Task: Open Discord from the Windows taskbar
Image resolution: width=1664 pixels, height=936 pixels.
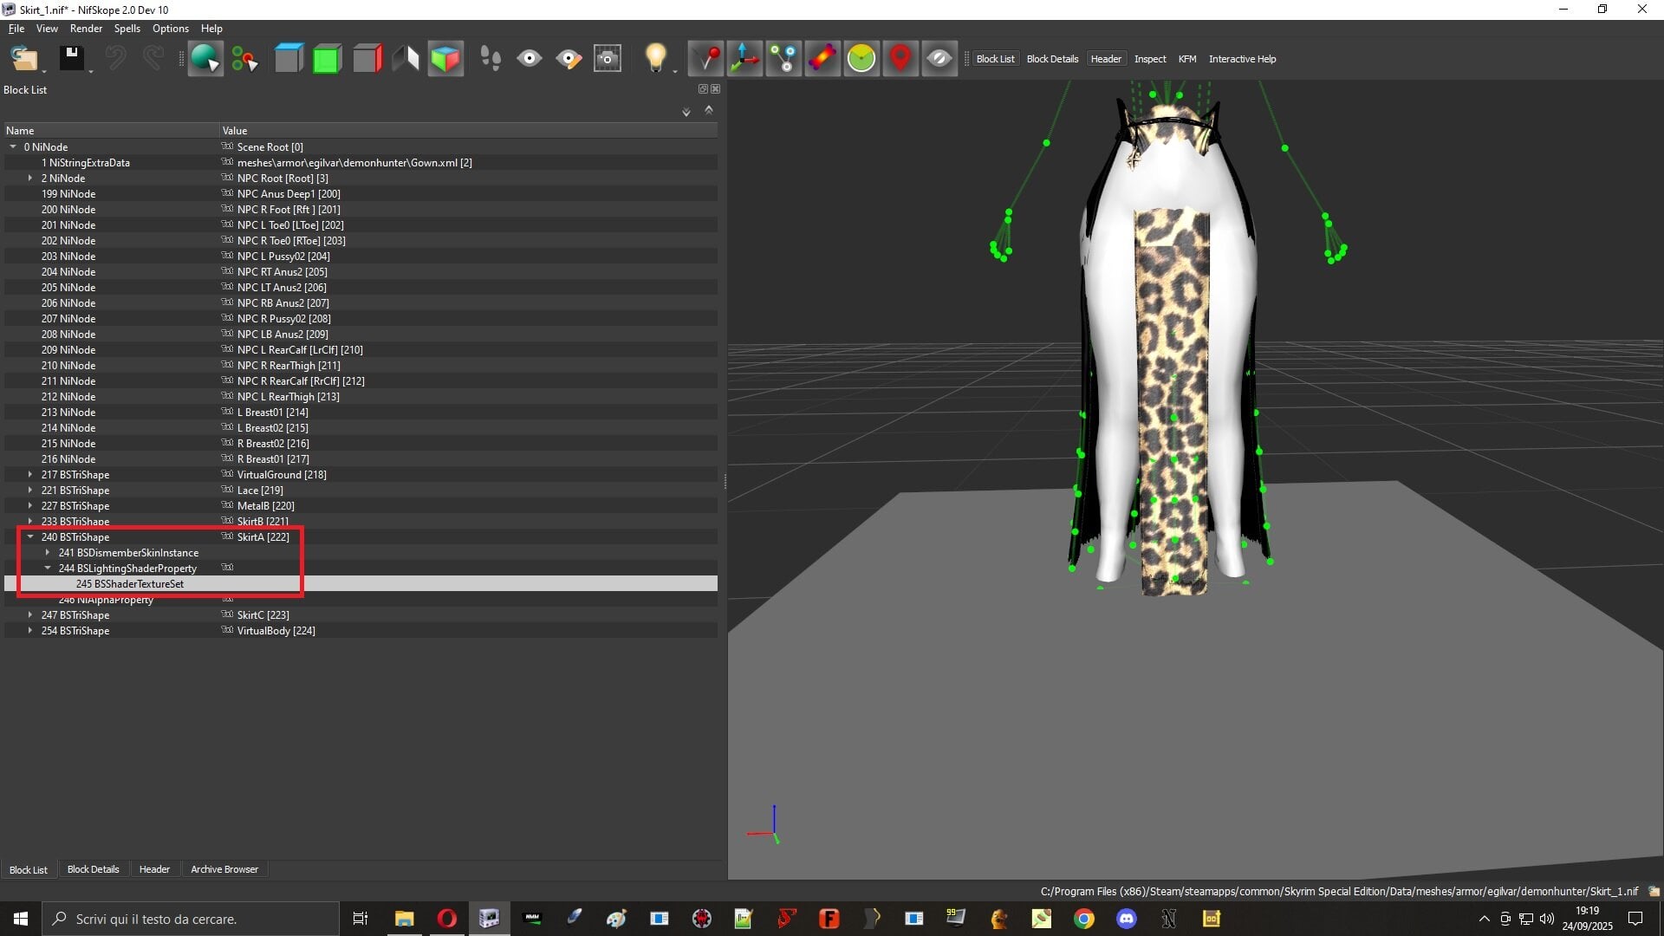Action: [x=1127, y=919]
